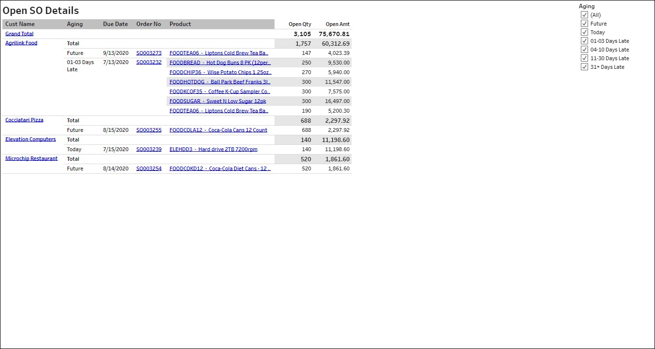Click the Due Date column header
The height and width of the screenshot is (349, 655).
click(116, 24)
